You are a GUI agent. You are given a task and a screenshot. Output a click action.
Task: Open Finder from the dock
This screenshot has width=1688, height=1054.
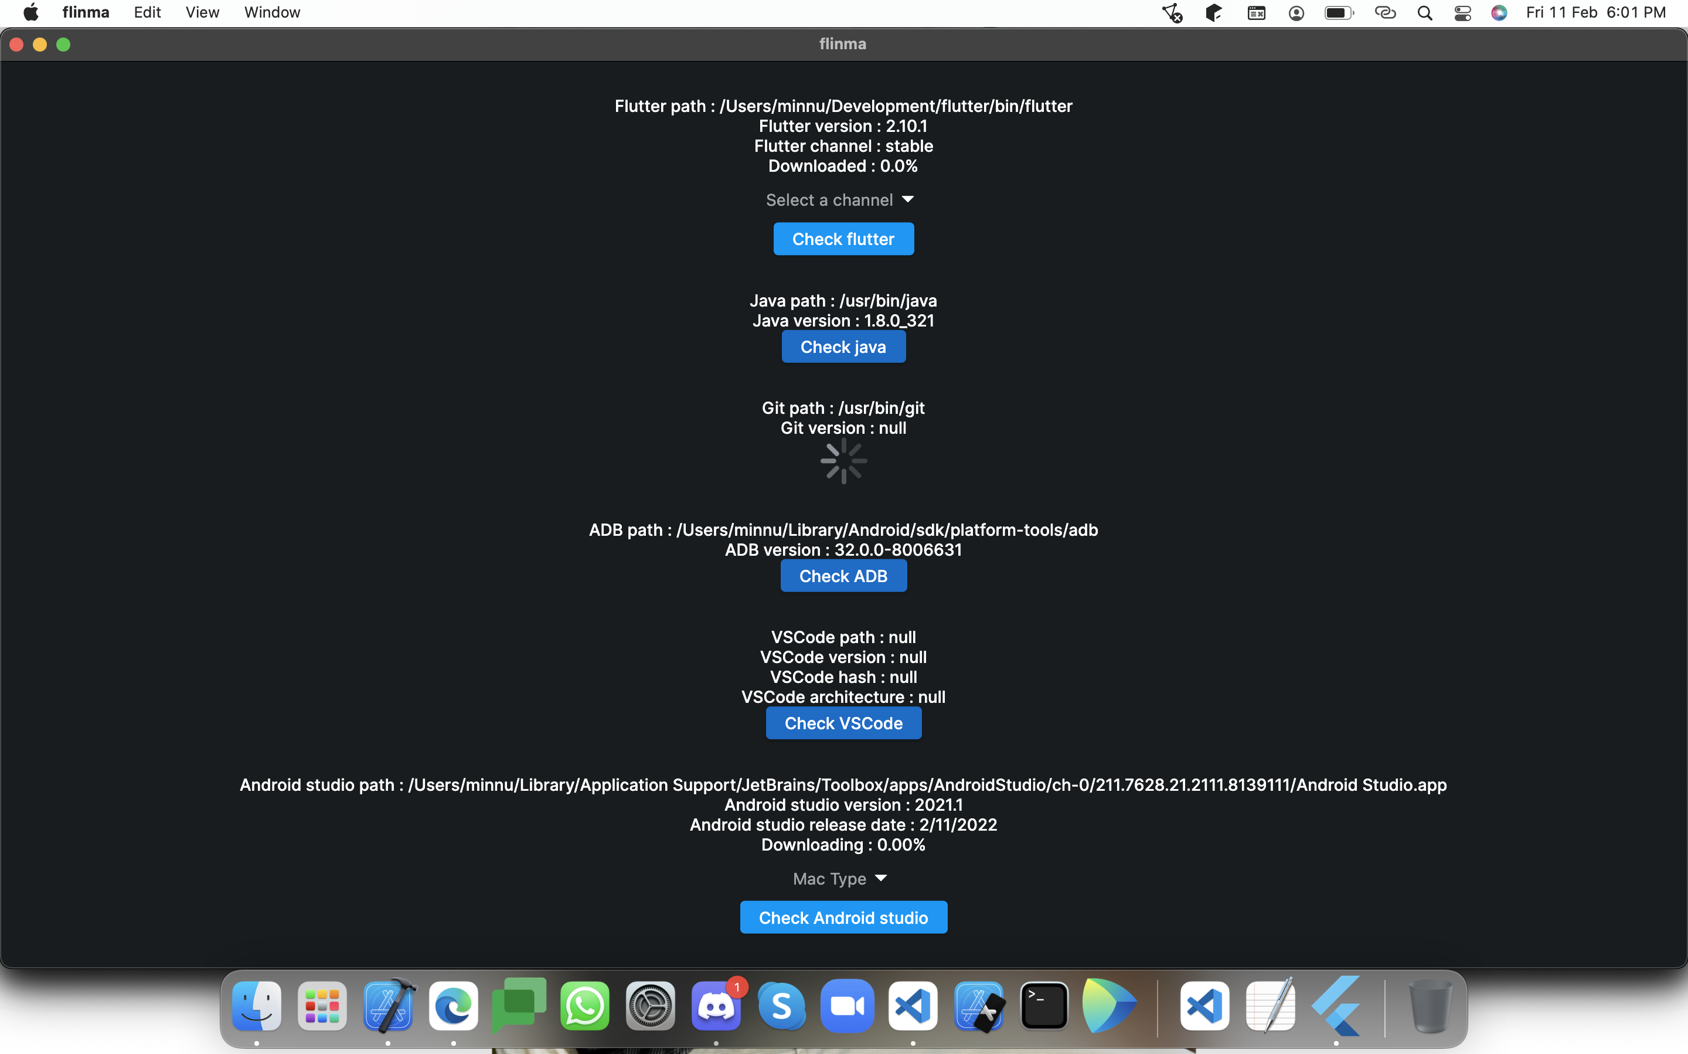(257, 1006)
